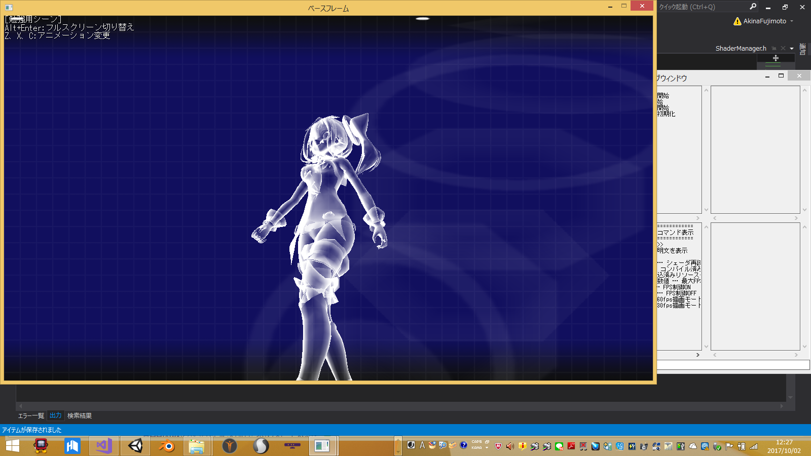Switch to the エラー一覧 tab
The width and height of the screenshot is (811, 456).
31,416
